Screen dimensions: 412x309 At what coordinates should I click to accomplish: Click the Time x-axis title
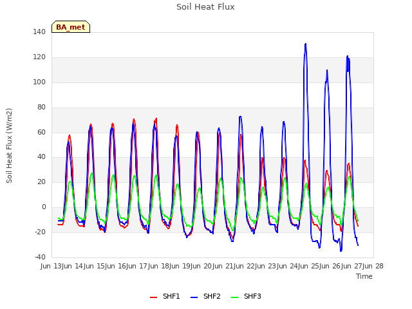click(364, 276)
